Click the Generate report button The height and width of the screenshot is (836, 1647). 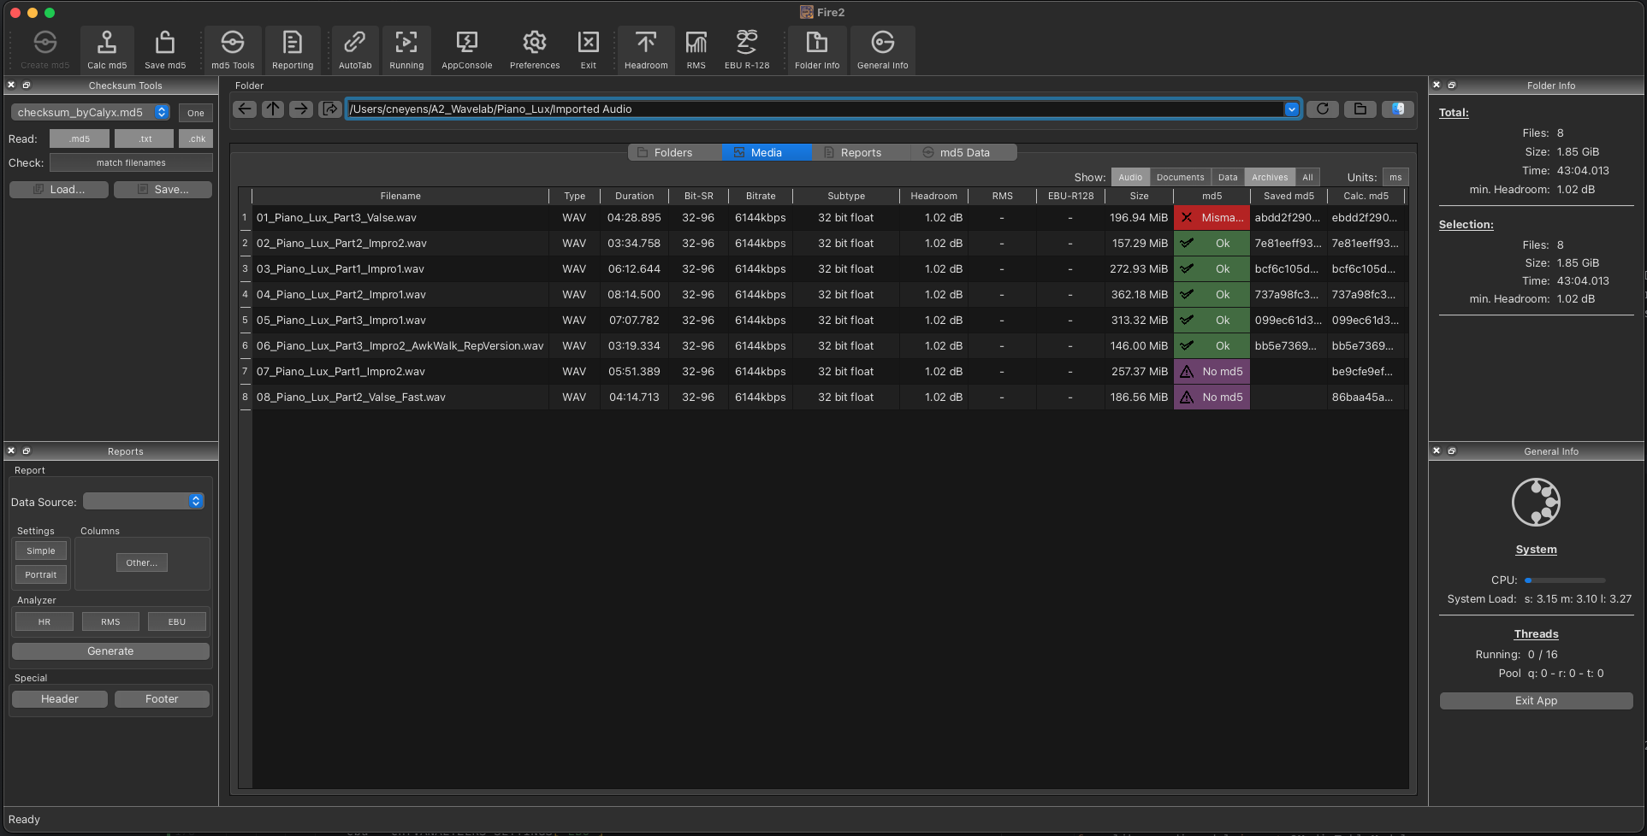pyautogui.click(x=110, y=651)
